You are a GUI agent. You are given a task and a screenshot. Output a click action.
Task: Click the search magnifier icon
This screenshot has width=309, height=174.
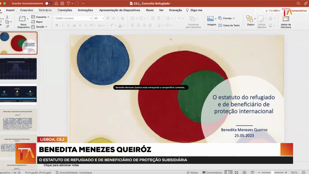click(x=298, y=3)
